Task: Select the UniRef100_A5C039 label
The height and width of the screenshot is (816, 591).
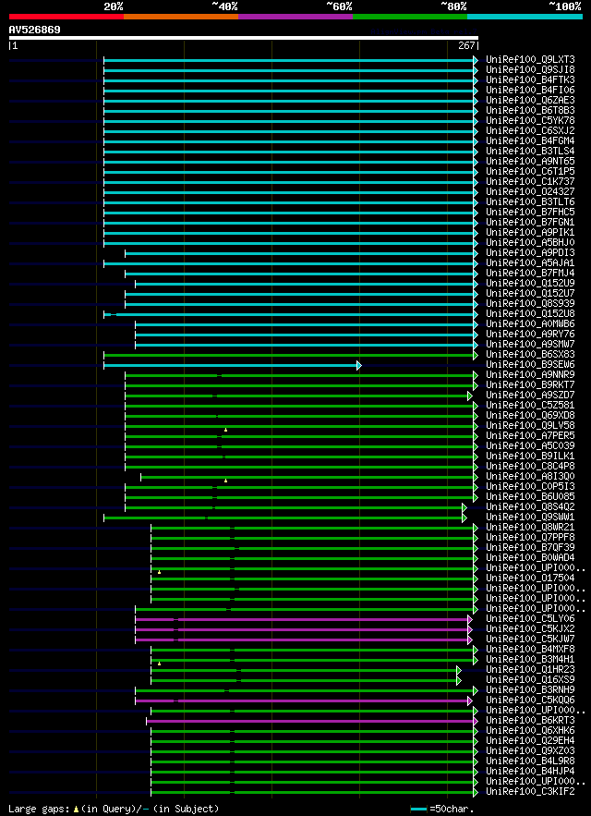Action: tap(530, 446)
